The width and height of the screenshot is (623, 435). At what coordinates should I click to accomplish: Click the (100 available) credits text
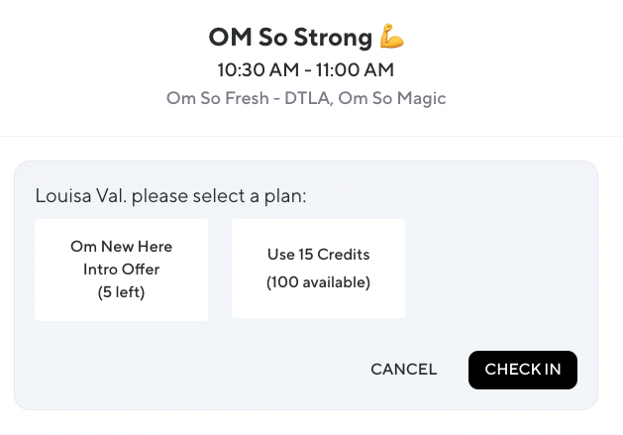[x=318, y=282]
